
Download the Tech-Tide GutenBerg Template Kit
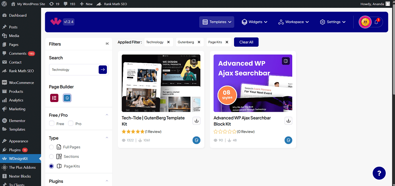click(197, 121)
